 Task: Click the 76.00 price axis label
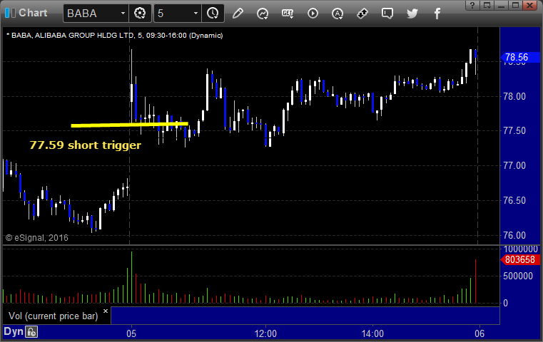[514, 236]
